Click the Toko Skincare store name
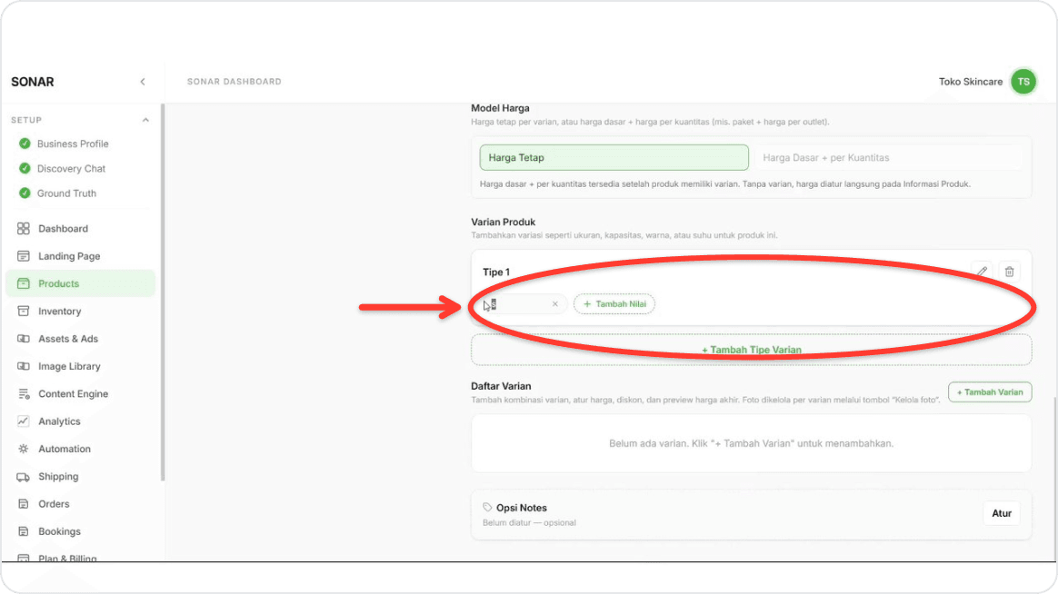Image resolution: width=1058 pixels, height=594 pixels. [x=970, y=82]
